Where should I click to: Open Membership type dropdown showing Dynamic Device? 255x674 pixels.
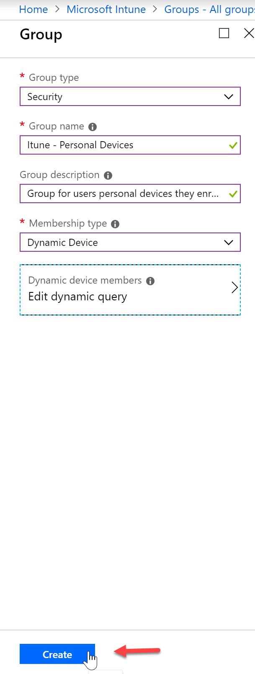point(130,242)
